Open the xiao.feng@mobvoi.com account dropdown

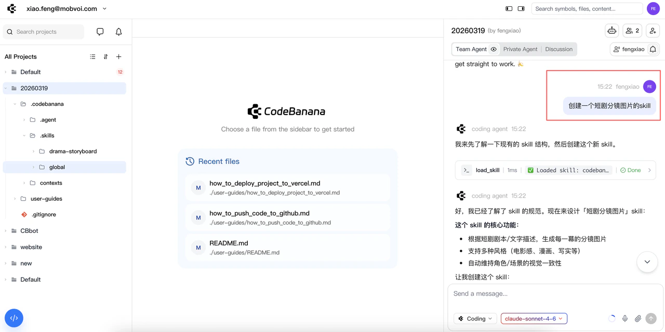[66, 9]
